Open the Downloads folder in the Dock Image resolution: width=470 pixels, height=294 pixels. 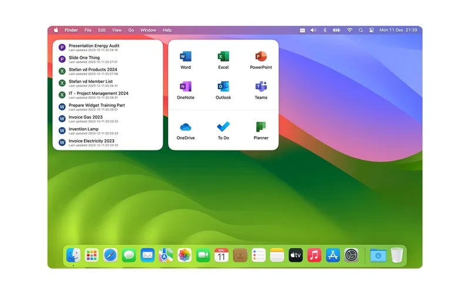coord(378,255)
